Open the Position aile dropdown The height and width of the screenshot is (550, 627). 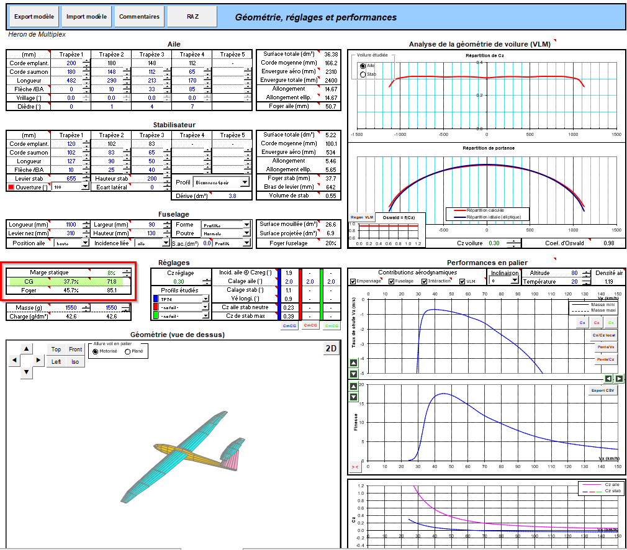tap(84, 243)
